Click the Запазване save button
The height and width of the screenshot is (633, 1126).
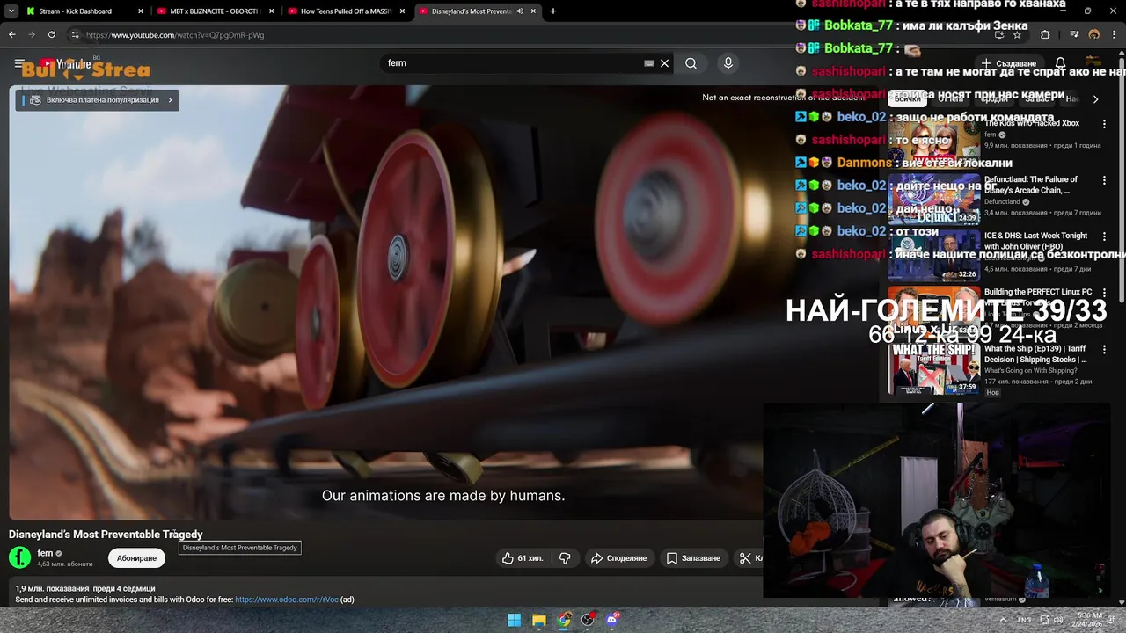pyautogui.click(x=693, y=558)
